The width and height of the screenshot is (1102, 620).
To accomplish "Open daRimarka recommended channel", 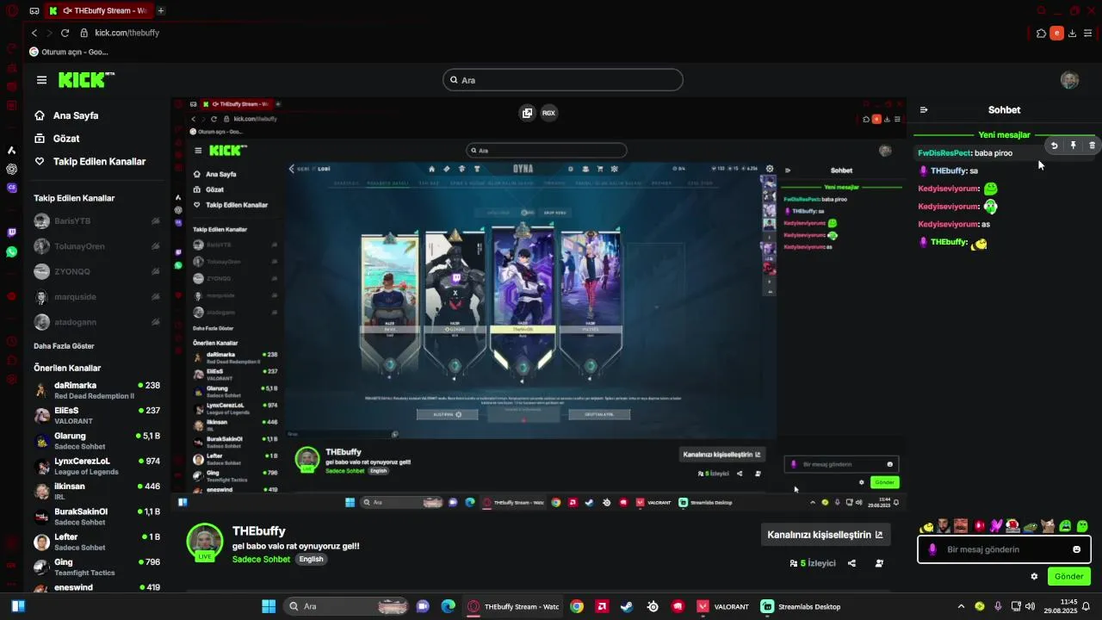I will (96, 390).
